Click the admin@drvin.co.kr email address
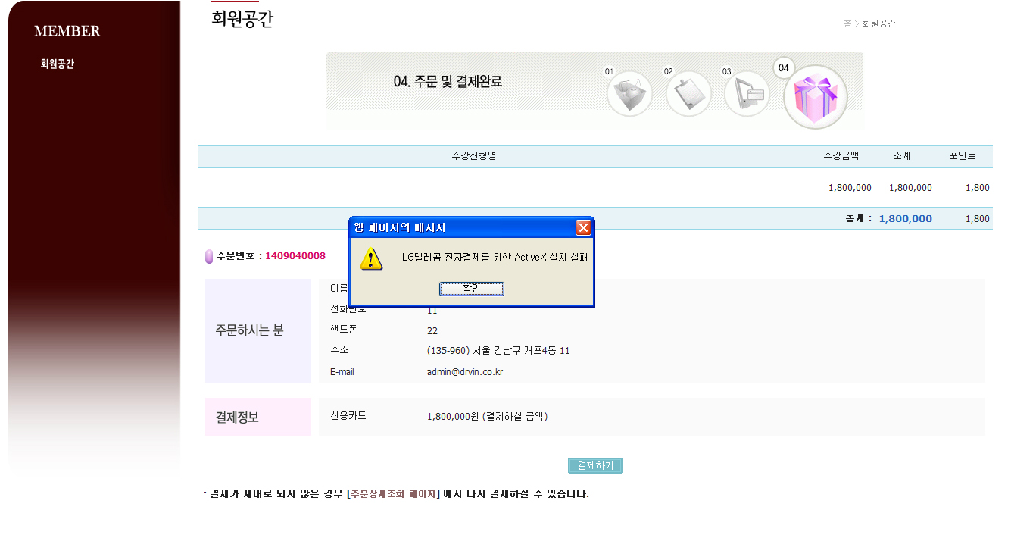 465,372
